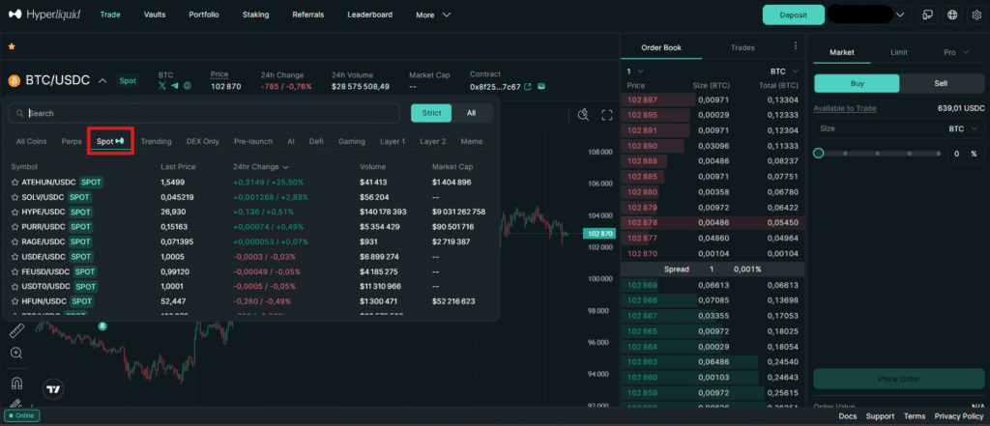Click the Size input field
The height and width of the screenshot is (426, 990).
(898, 128)
